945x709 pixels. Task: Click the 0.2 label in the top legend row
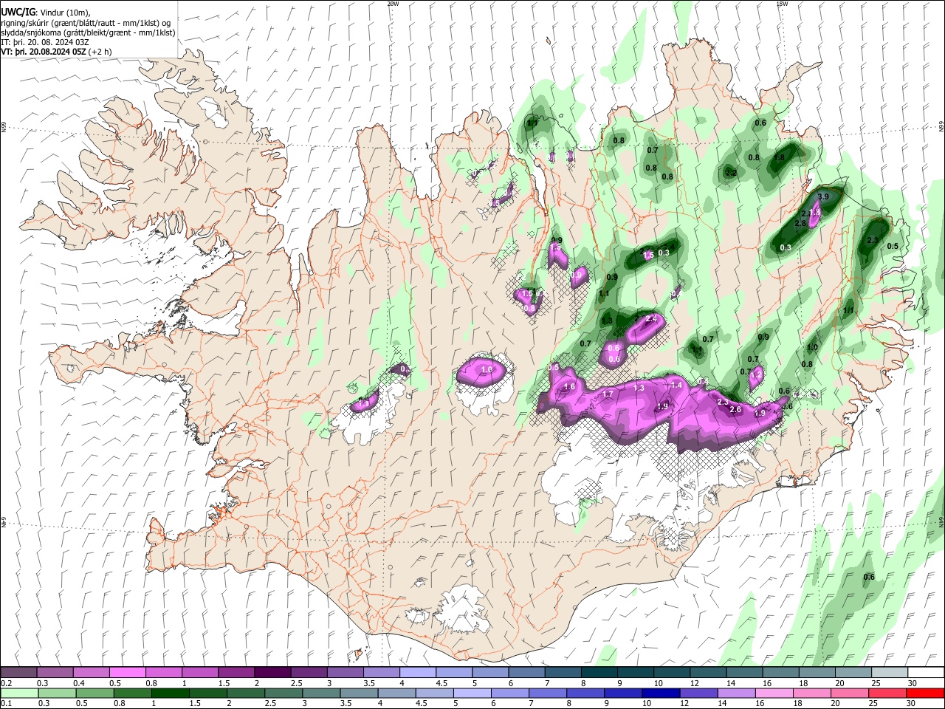pyautogui.click(x=6, y=683)
